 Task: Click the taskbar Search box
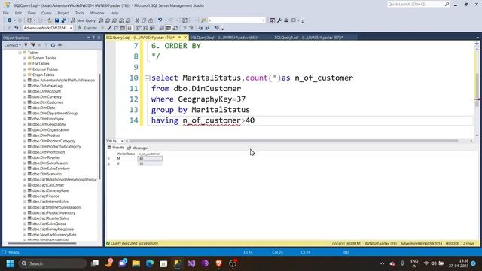point(53,263)
